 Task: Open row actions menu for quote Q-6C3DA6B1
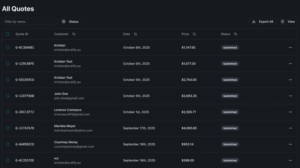[x=290, y=47]
